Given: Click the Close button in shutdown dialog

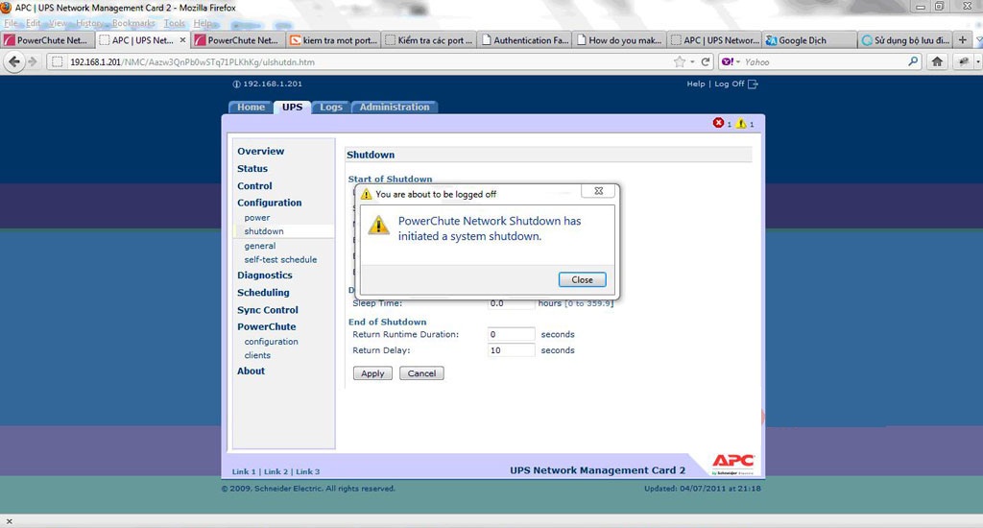Looking at the screenshot, I should [582, 279].
